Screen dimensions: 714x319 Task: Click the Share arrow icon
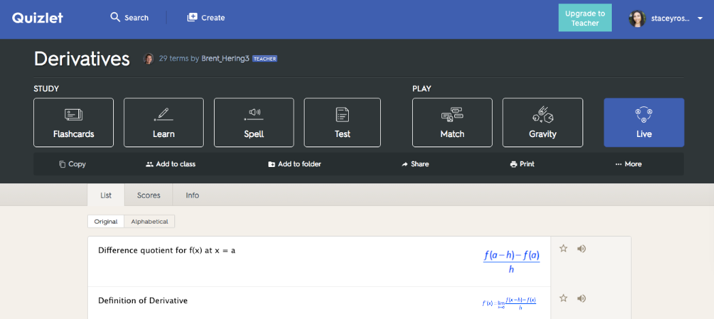tap(405, 164)
